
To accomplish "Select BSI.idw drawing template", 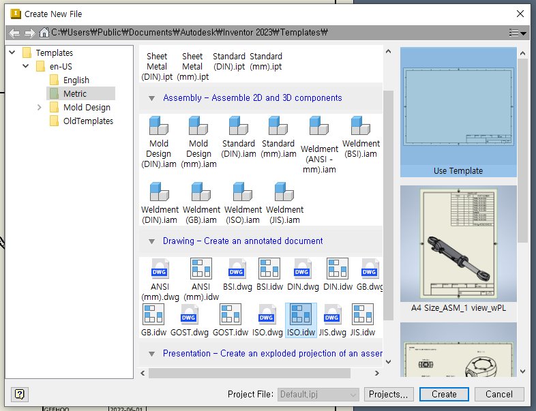I will click(x=269, y=275).
